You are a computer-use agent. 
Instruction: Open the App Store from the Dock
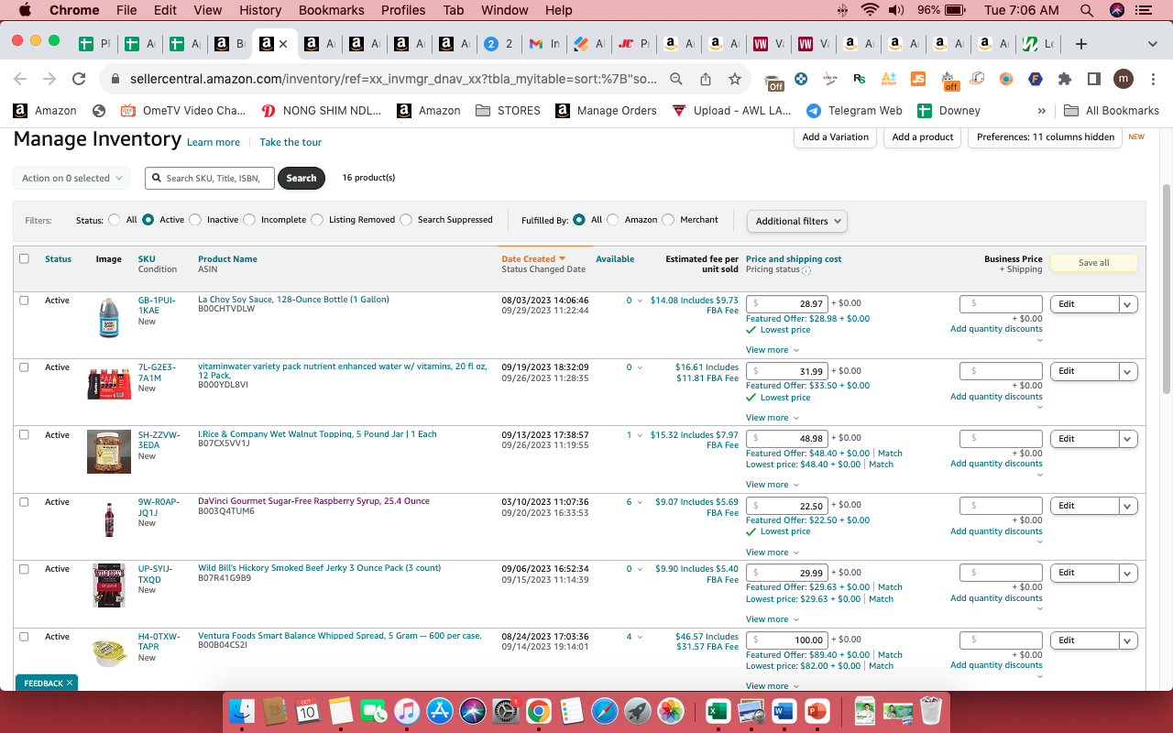click(x=440, y=711)
